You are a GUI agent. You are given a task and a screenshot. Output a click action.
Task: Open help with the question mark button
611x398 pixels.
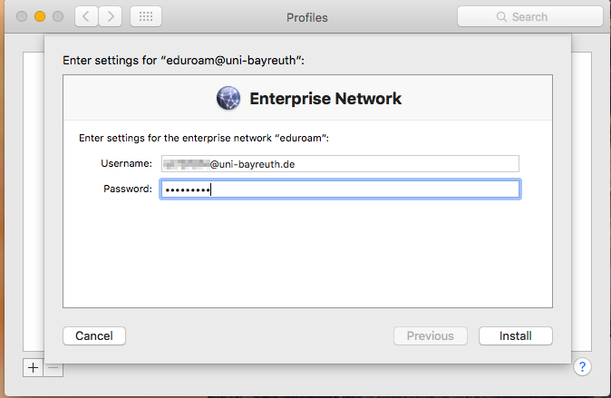(x=583, y=367)
